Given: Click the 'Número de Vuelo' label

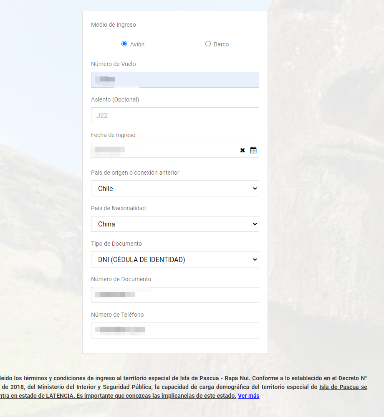Looking at the screenshot, I should (114, 64).
